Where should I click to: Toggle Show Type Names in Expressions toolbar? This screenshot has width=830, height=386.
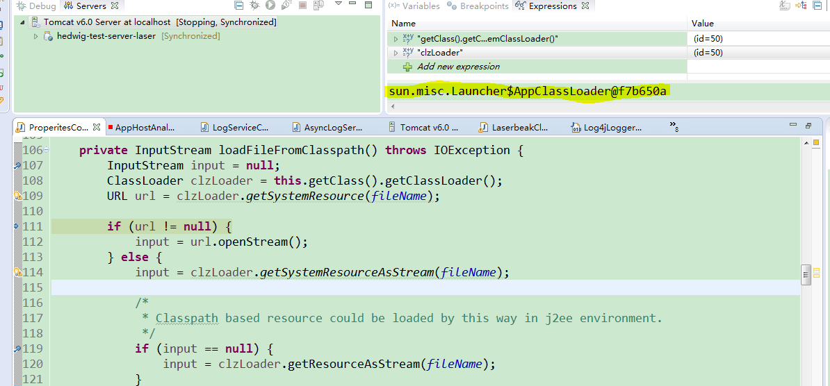tap(785, 6)
